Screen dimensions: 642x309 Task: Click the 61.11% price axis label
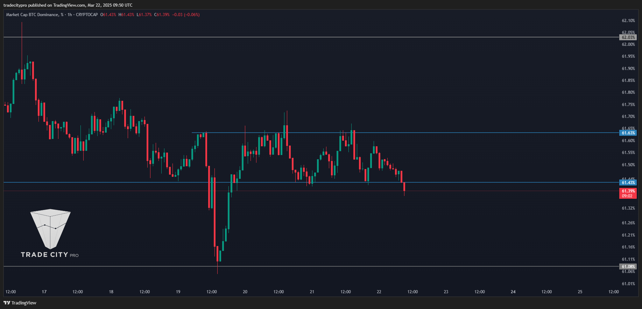[628, 259]
